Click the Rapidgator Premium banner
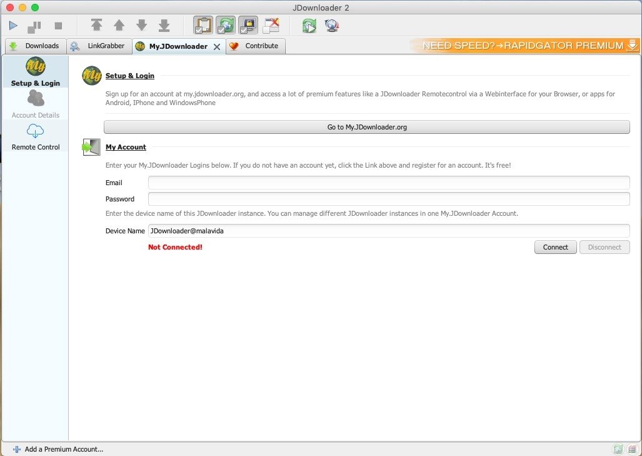This screenshot has height=456, width=642. point(525,46)
